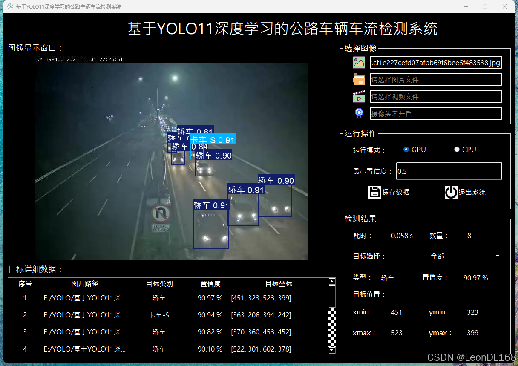This screenshot has height=366, width=518.
Task: Click table scrollbar down arrow
Action: point(332,350)
